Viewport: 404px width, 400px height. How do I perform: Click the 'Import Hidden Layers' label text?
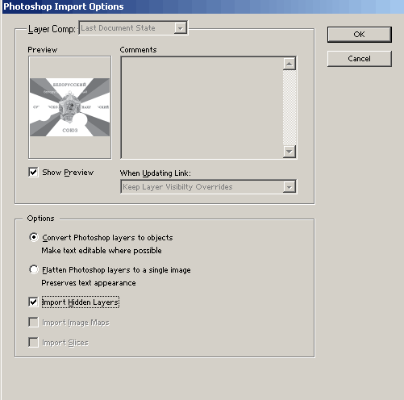(x=81, y=302)
